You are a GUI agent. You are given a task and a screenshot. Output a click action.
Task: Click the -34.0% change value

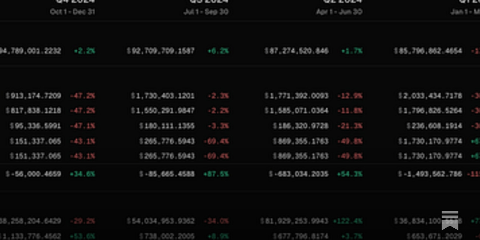216,221
